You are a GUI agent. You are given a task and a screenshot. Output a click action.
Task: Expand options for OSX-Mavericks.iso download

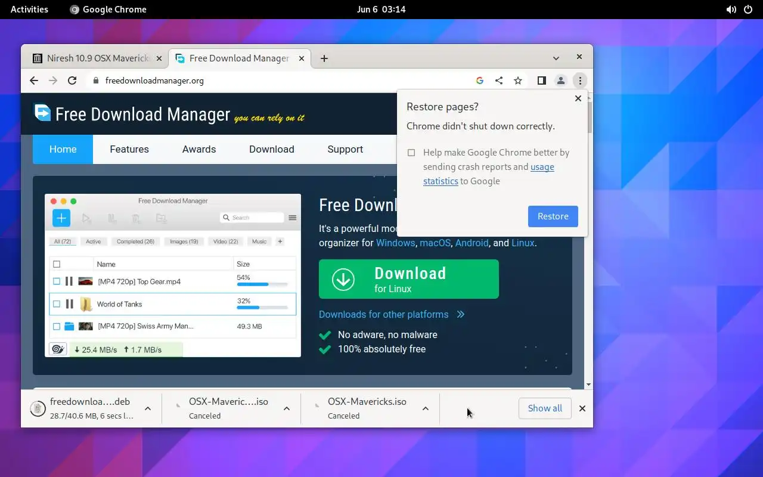(x=426, y=408)
